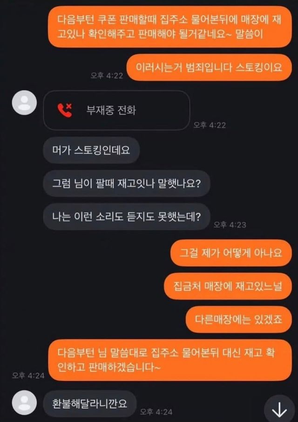Image resolution: width=298 pixels, height=422 pixels.
Task: Tap the top orange message about 쿠폰 판매할때
Action: click(170, 27)
